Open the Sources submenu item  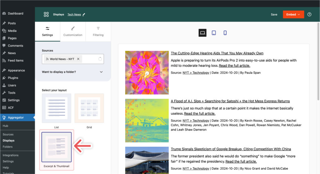point(8,134)
